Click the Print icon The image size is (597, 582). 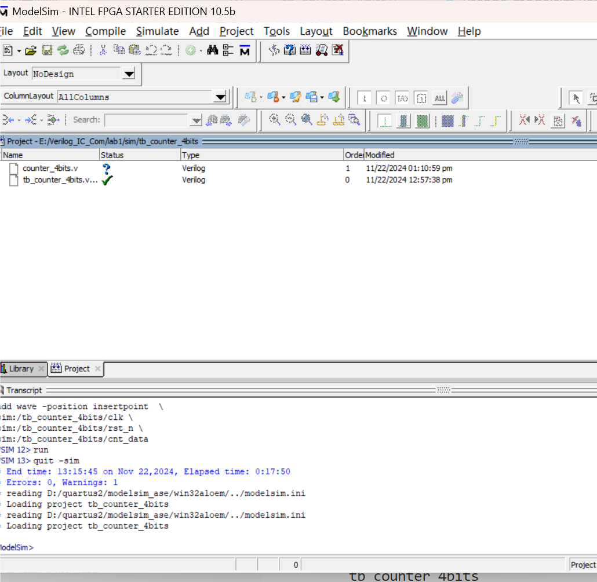click(x=79, y=50)
